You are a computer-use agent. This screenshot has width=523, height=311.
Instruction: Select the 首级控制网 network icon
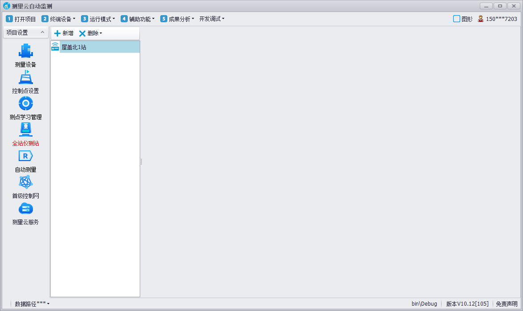[25, 182]
